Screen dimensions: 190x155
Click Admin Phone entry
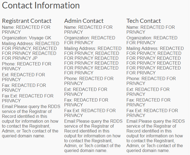click(x=89, y=81)
